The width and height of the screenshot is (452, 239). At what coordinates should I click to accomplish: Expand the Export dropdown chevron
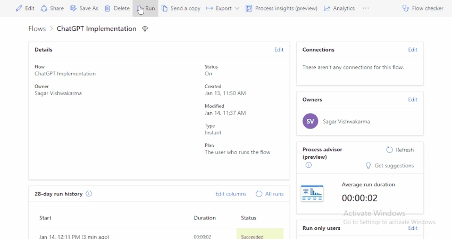237,8
